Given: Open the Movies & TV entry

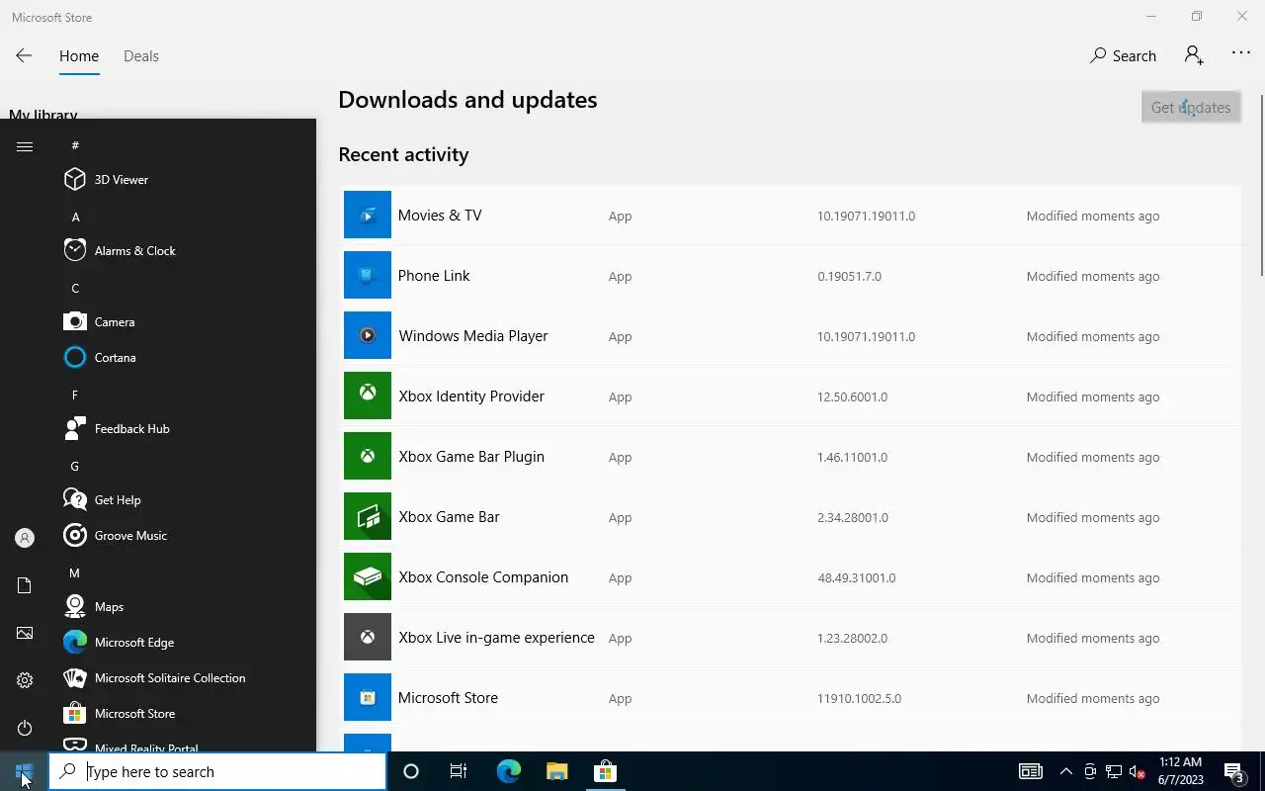Looking at the screenshot, I should tap(791, 216).
